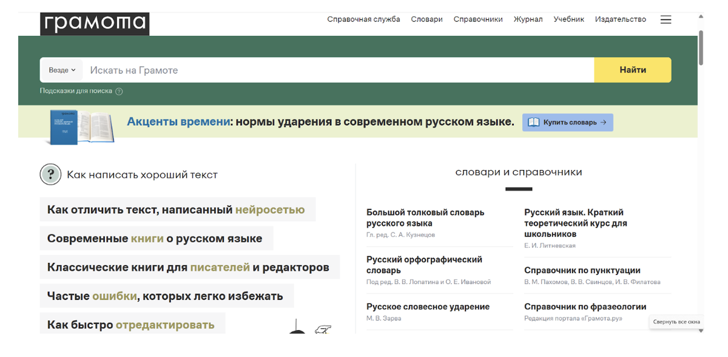
Task: Click author line М. В. Зарва
Action: 383,318
